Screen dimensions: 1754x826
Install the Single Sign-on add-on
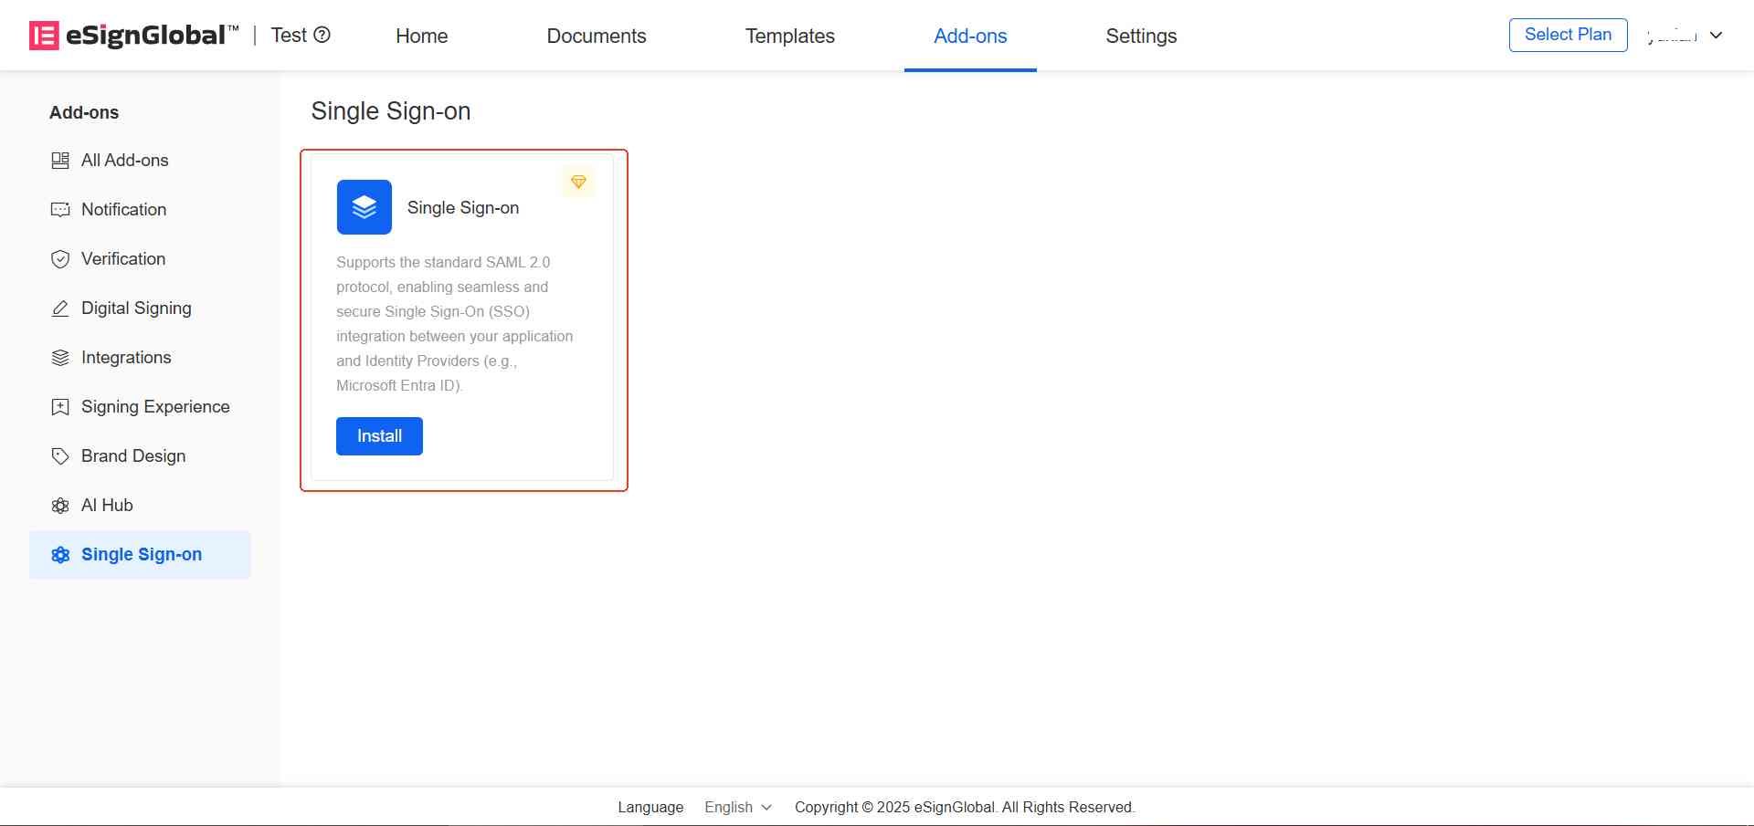coord(379,436)
